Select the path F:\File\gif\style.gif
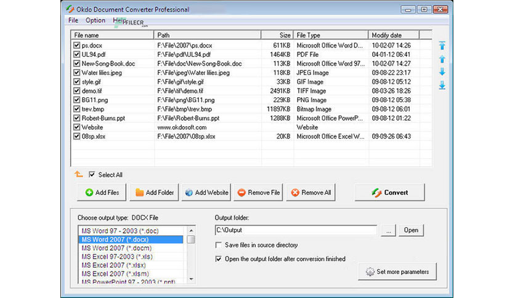Image resolution: width=515 pixels, height=298 pixels. pyautogui.click(x=180, y=82)
